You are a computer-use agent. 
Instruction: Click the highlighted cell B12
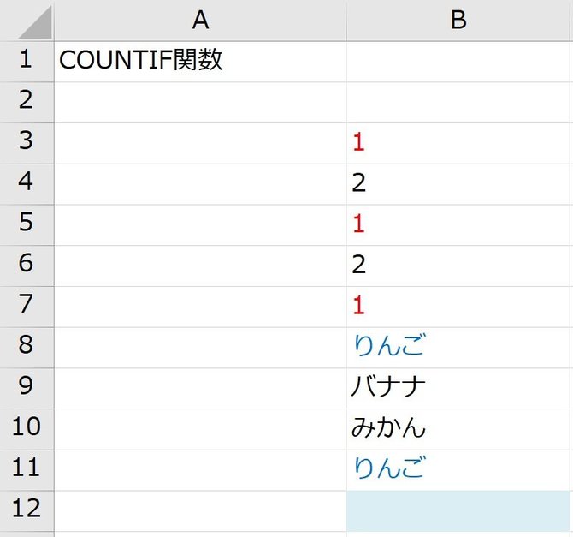(458, 511)
